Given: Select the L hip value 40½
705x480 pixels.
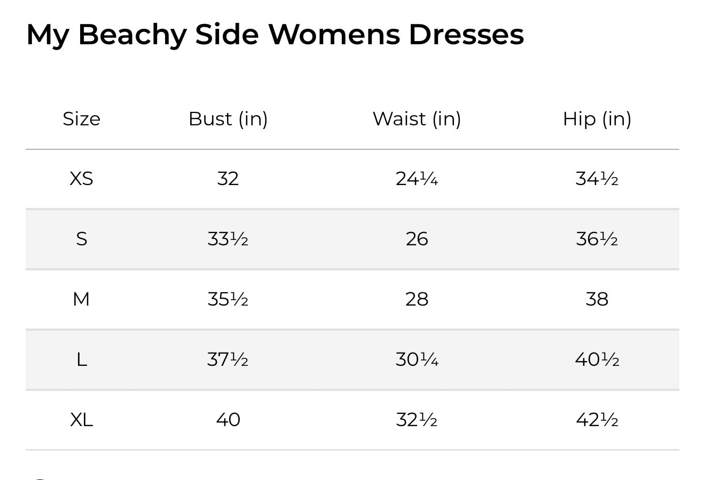Looking at the screenshot, I should click(597, 359).
